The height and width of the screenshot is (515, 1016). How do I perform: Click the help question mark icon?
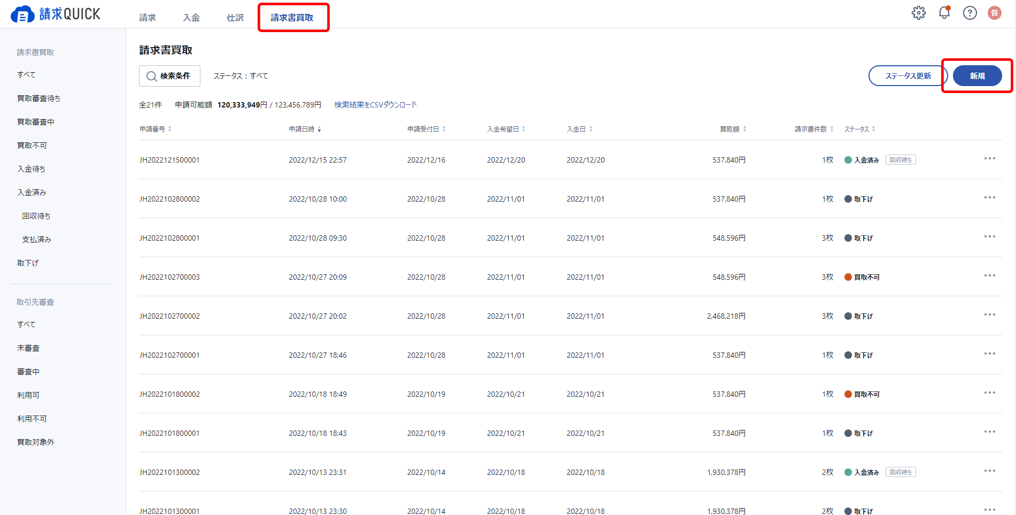970,13
